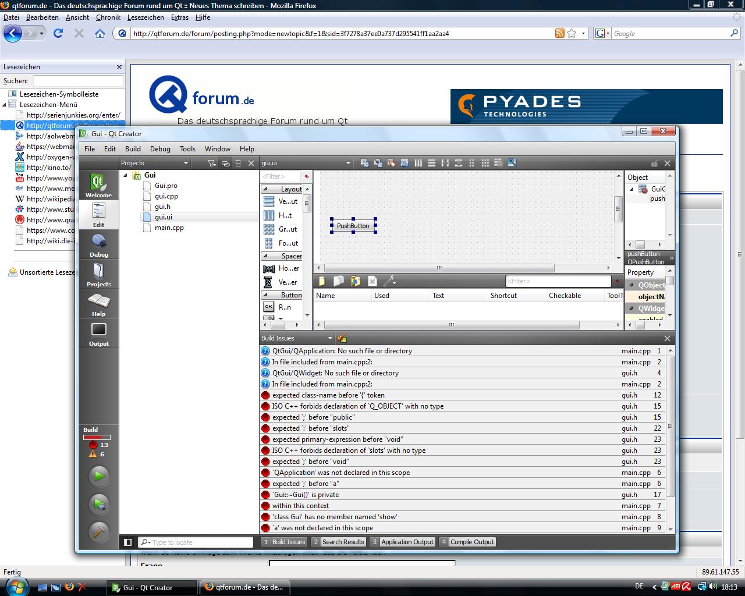
Task: Click the hammer Build project button
Action: click(x=98, y=531)
